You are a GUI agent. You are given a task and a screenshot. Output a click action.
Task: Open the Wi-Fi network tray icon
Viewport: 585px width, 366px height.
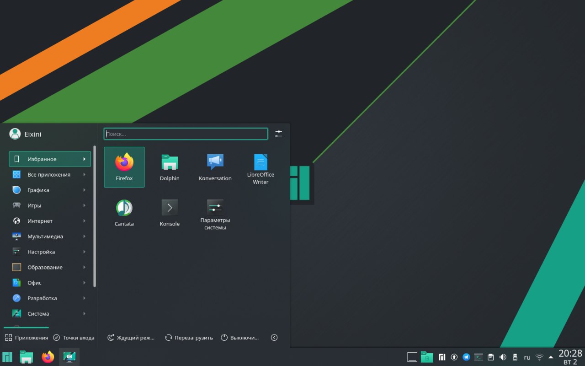539,357
